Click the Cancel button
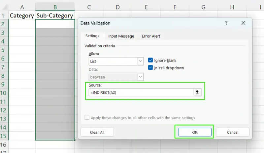Screen dimensions: 264x153 [x=233, y=132]
